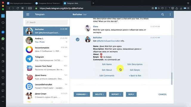Switch to the Создание бота в Телеграм tab
The width and height of the screenshot is (191, 107).
click(48, 3)
